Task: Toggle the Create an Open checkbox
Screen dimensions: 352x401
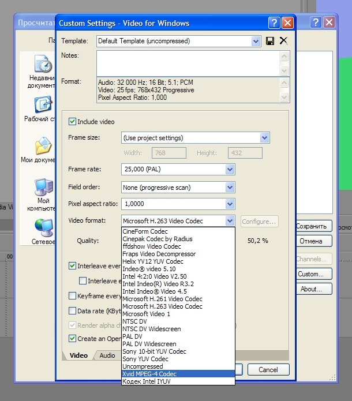Action: click(x=72, y=338)
